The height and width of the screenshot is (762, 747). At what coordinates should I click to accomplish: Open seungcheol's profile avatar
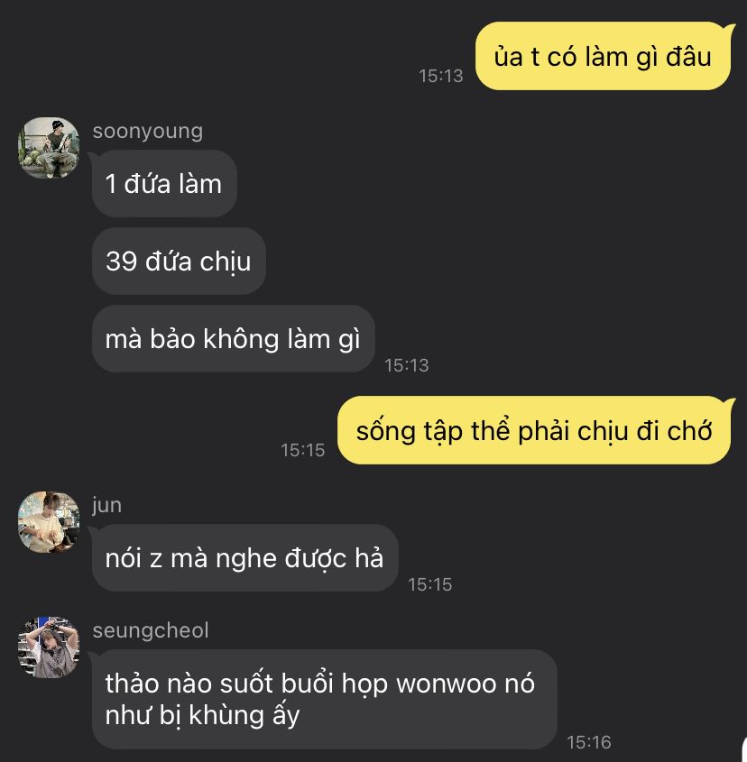coord(49,647)
